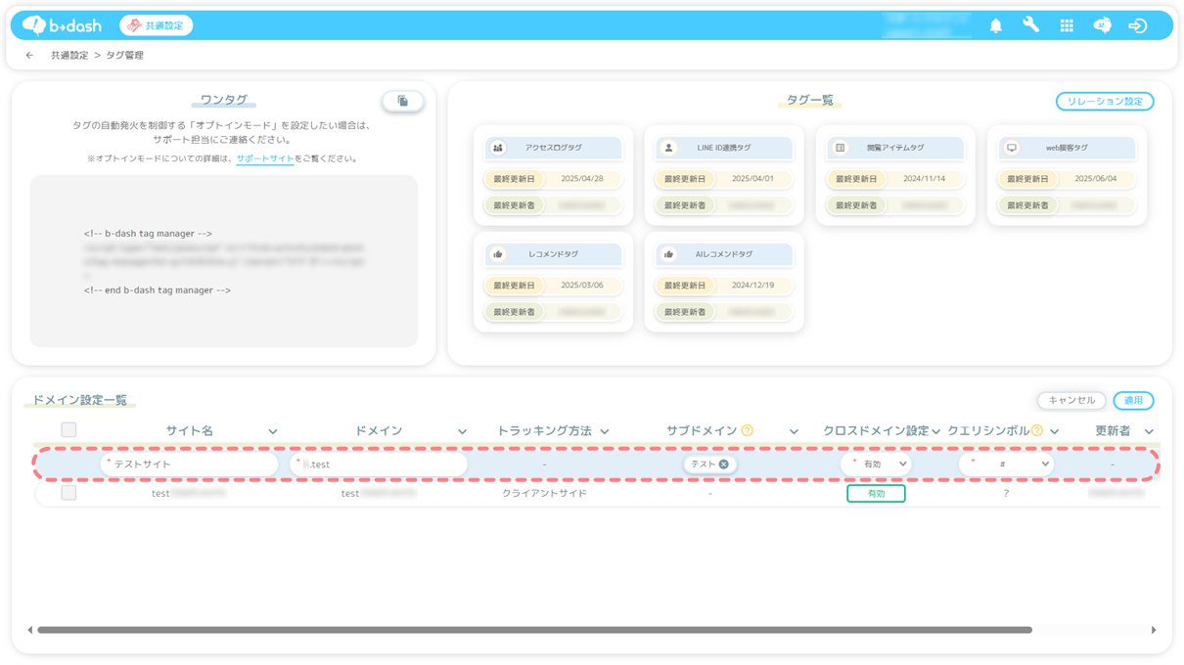
Task: Click the logout arrow icon
Action: coord(1137,26)
